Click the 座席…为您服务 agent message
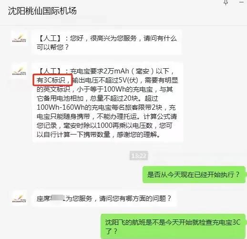 click(104, 198)
